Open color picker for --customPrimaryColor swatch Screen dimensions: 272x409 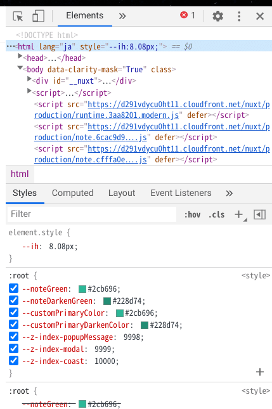pos(120,313)
